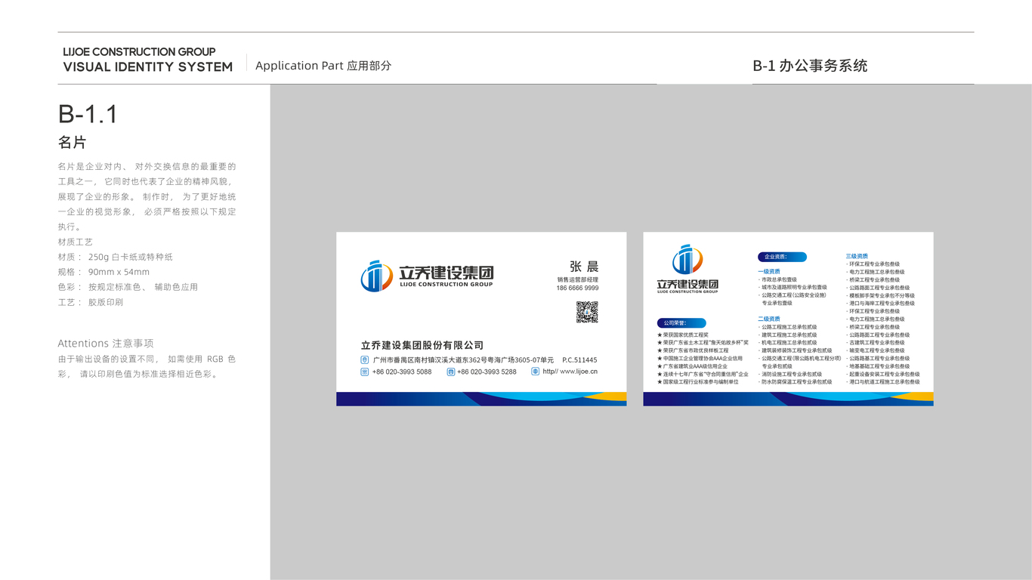The height and width of the screenshot is (580, 1032).
Task: Click '地基基础工程专业承包叁级' row
Action: [878, 366]
